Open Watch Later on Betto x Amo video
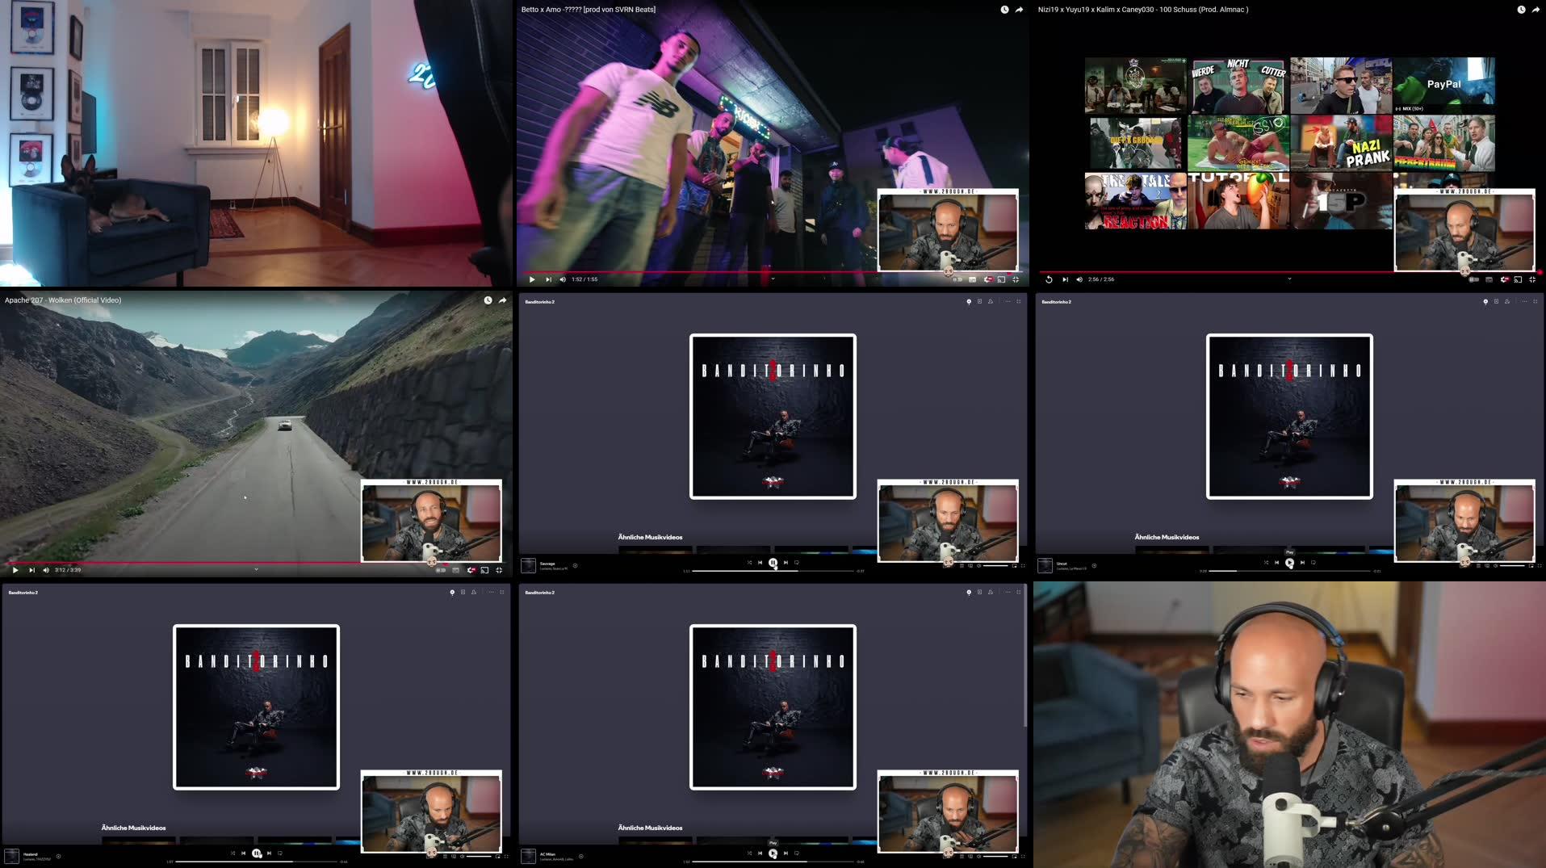Image resolution: width=1546 pixels, height=868 pixels. [1004, 10]
